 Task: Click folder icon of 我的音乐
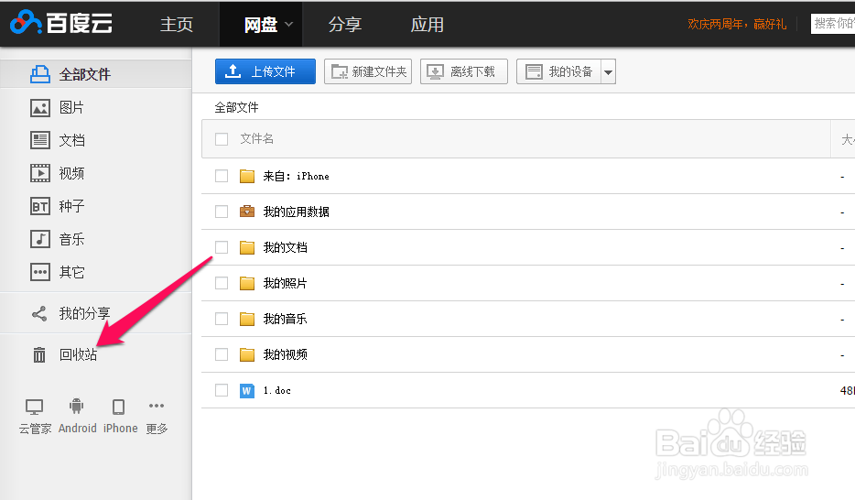click(247, 319)
